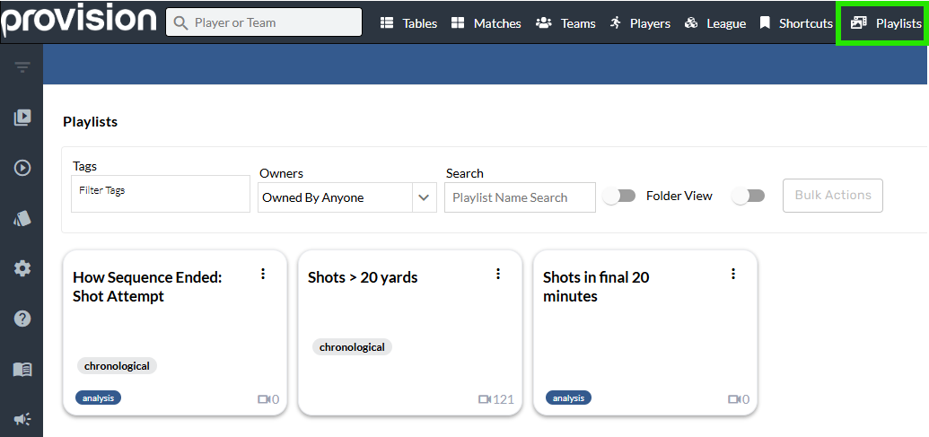Open the Teams menu item

(565, 23)
